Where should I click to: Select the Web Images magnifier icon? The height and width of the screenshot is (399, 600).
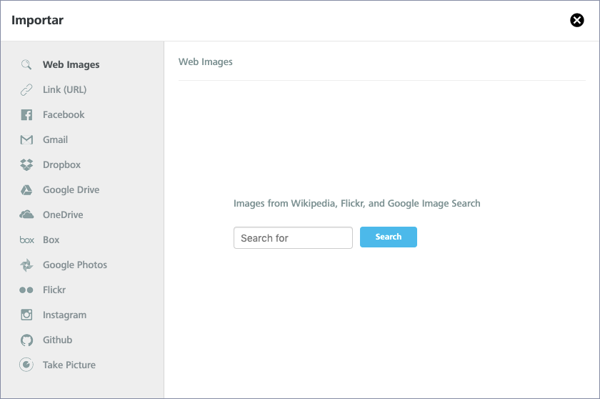point(26,64)
